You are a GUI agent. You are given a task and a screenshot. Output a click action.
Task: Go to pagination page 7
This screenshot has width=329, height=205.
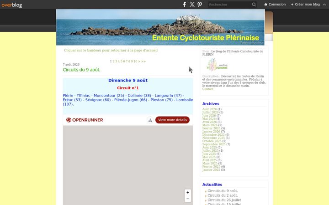click(127, 61)
